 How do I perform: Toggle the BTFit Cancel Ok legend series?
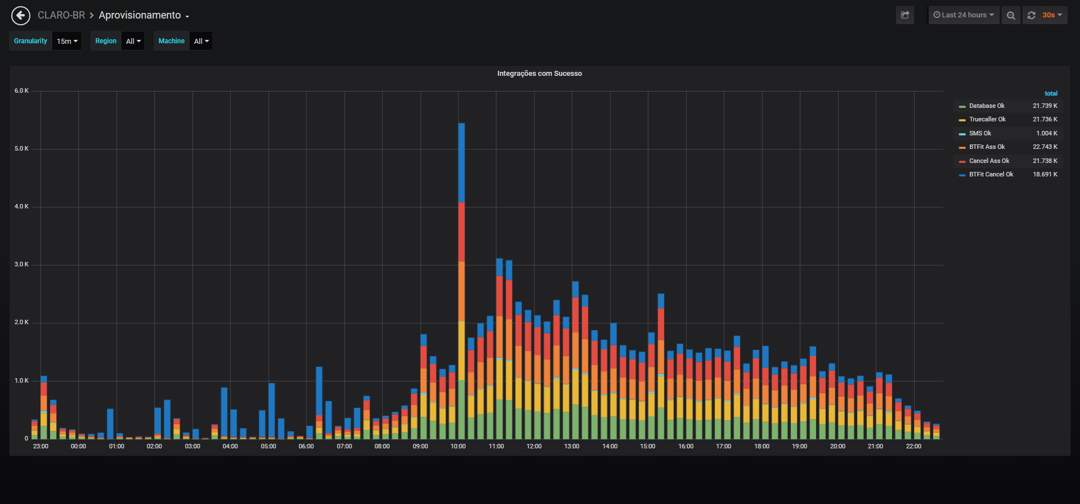click(991, 174)
